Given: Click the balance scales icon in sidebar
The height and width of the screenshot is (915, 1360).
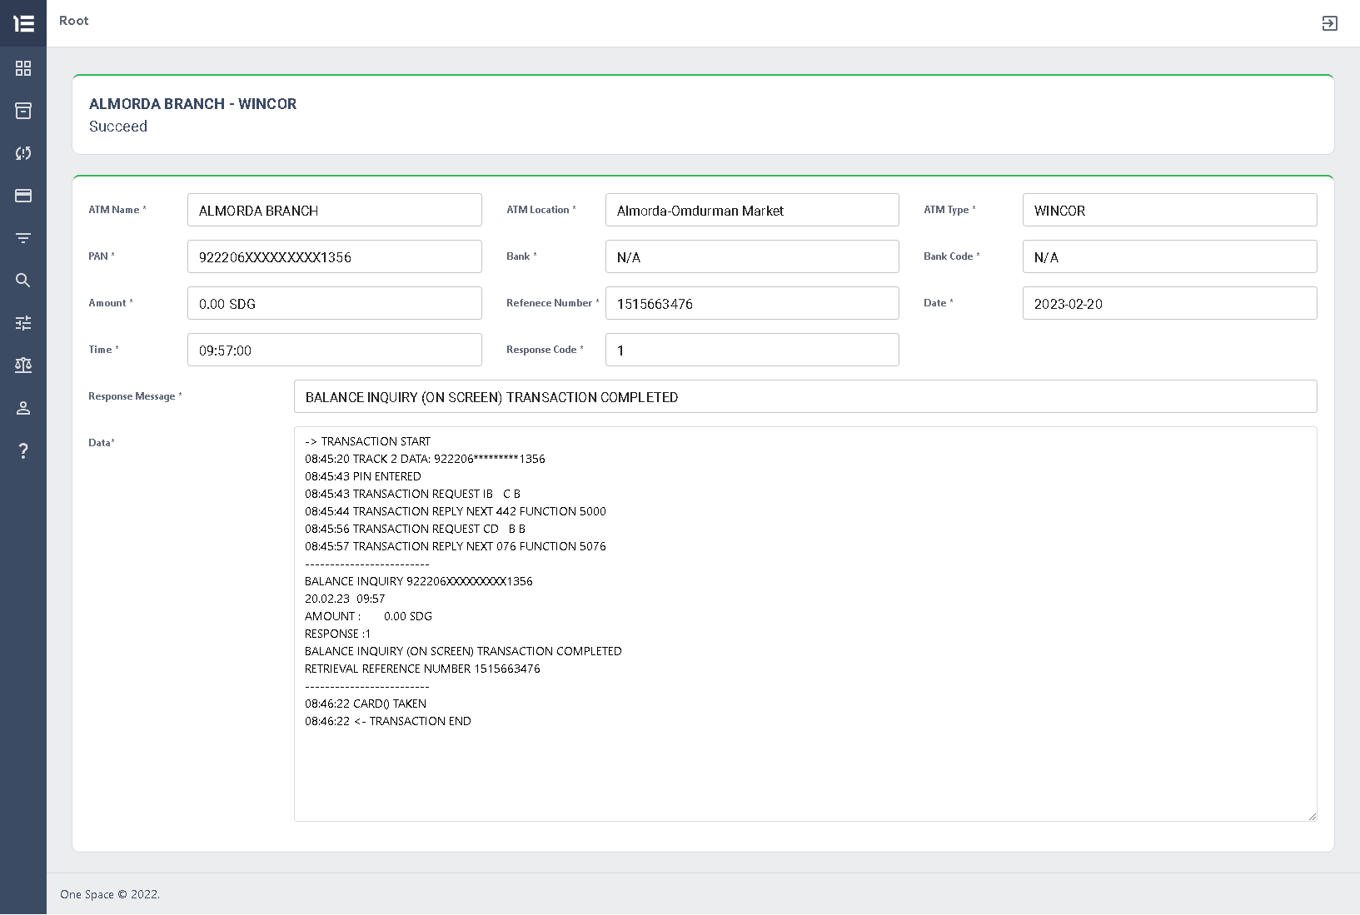Looking at the screenshot, I should [x=23, y=366].
